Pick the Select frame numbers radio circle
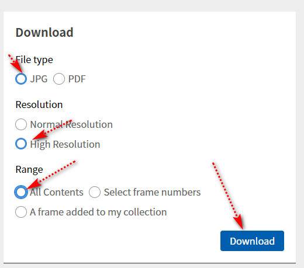 click(x=95, y=192)
